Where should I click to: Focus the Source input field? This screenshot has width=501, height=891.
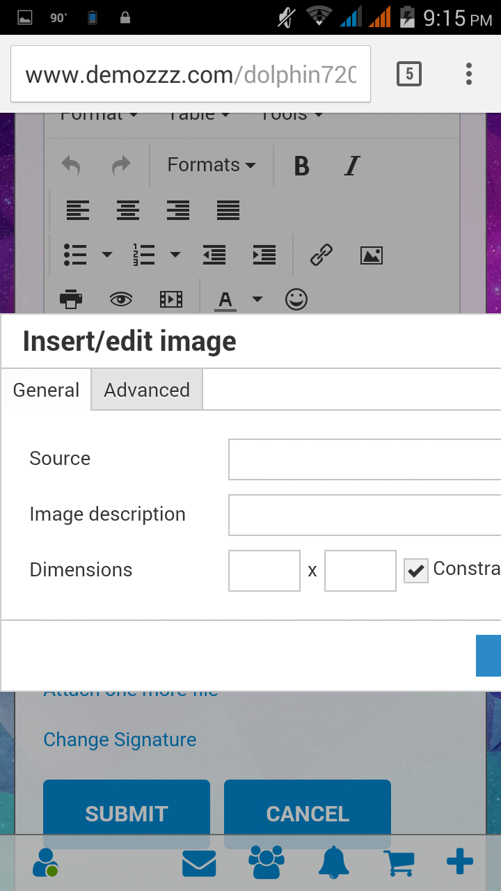click(365, 459)
